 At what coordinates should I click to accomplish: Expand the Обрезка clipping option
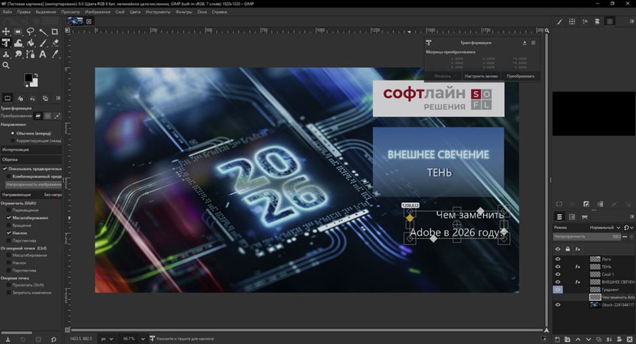click(x=31, y=159)
